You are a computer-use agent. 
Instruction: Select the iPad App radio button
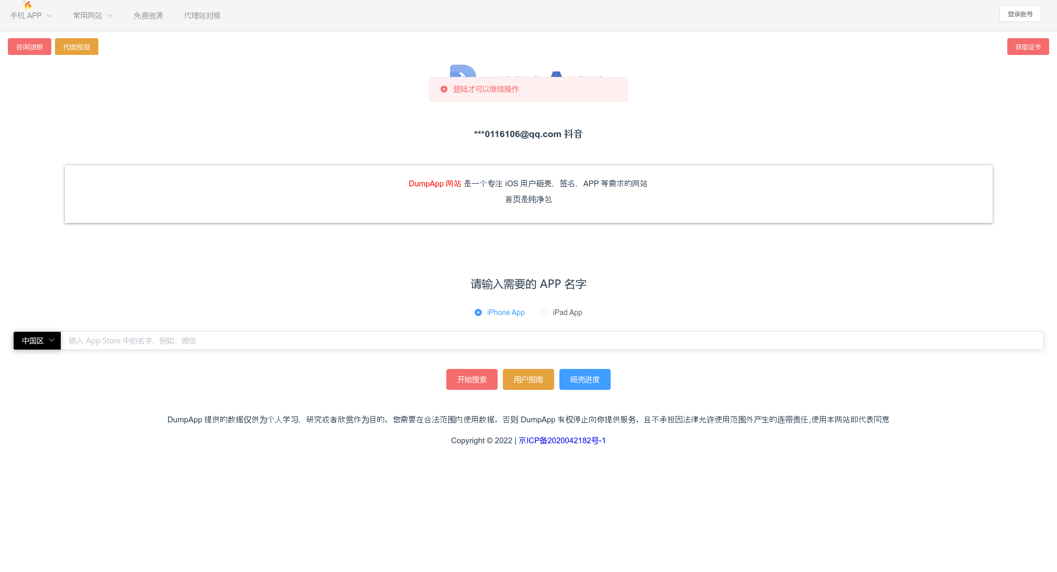[x=544, y=312]
